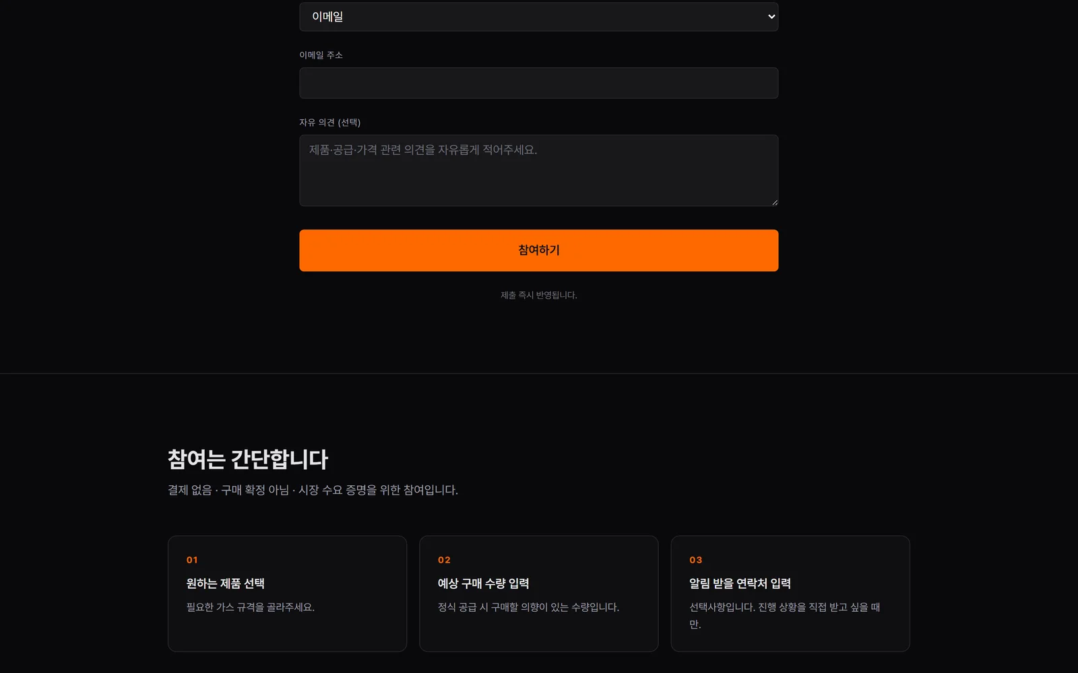The image size is (1078, 673).
Task: Click 필요한 가스 규격을 골라주세요 description
Action: pyautogui.click(x=250, y=607)
